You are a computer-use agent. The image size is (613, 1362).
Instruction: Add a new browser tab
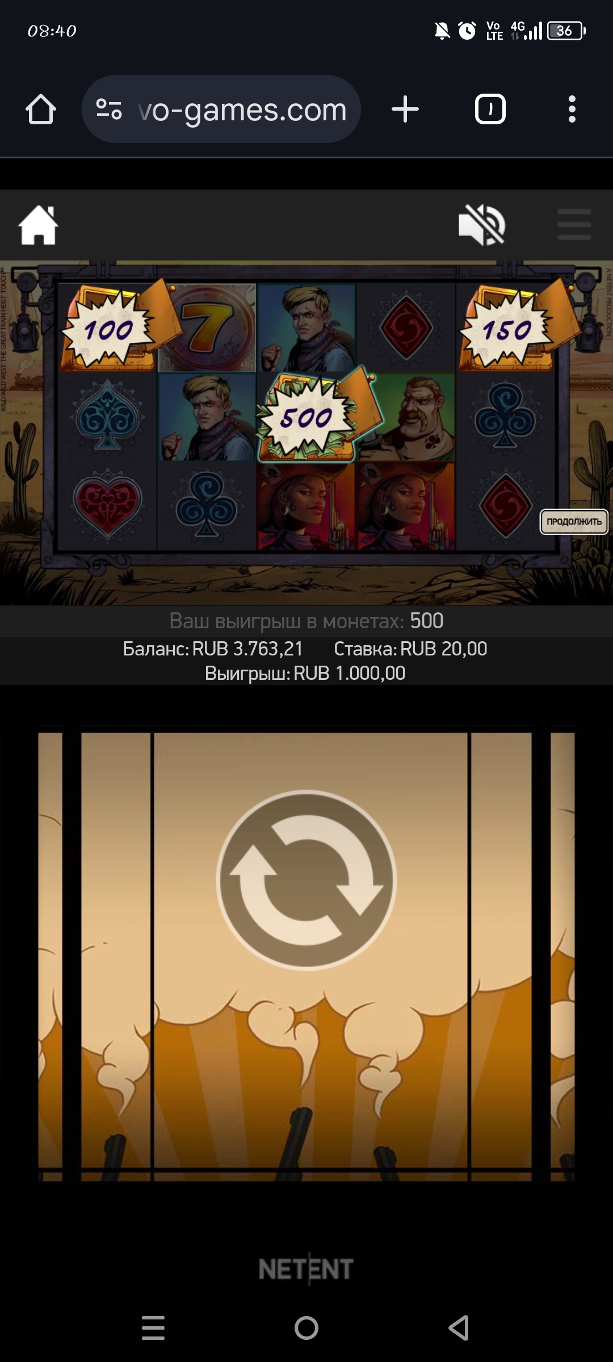coord(405,109)
